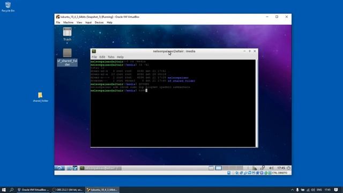Open the terminal Tabs menu

tap(111, 57)
